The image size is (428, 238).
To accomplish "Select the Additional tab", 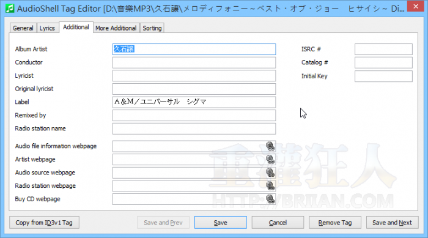I will pos(76,28).
